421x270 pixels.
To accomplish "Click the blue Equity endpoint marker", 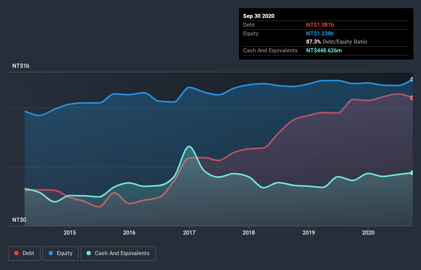I will pyautogui.click(x=412, y=80).
